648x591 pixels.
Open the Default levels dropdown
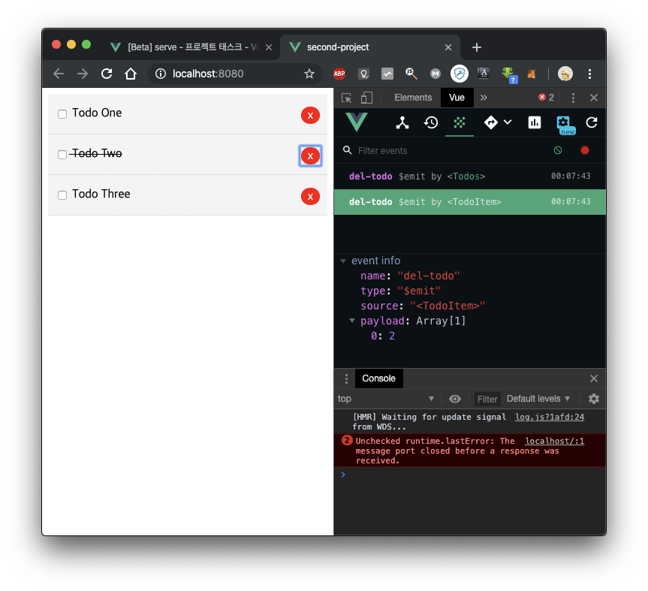tap(538, 399)
